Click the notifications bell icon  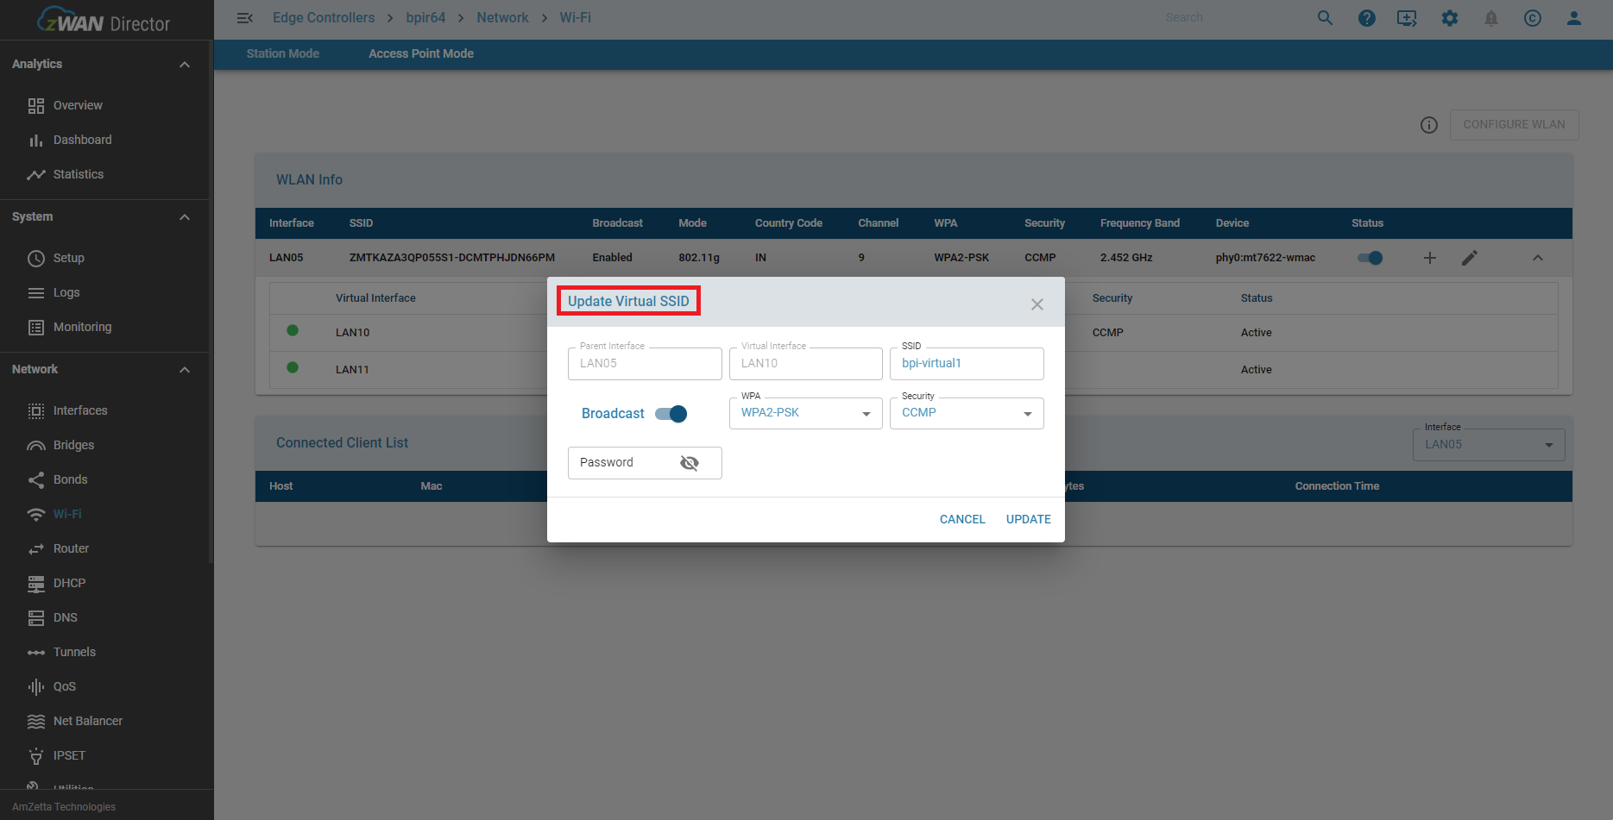[x=1490, y=18]
